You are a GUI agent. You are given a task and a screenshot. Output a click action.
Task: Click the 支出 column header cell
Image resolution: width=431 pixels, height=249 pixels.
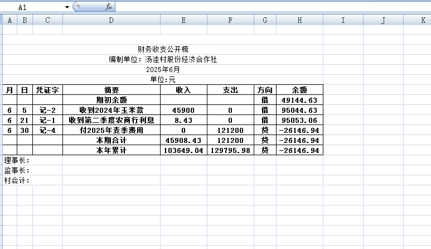(x=230, y=90)
